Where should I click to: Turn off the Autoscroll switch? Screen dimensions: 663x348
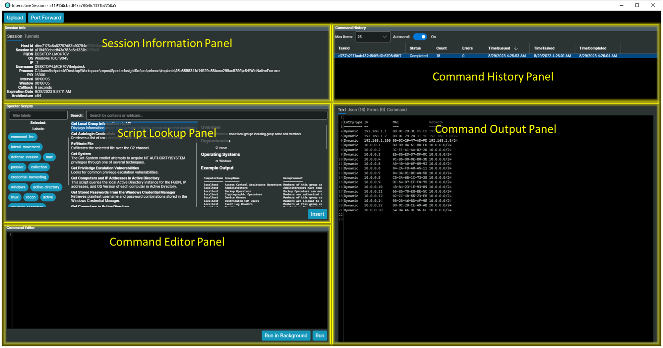click(420, 37)
